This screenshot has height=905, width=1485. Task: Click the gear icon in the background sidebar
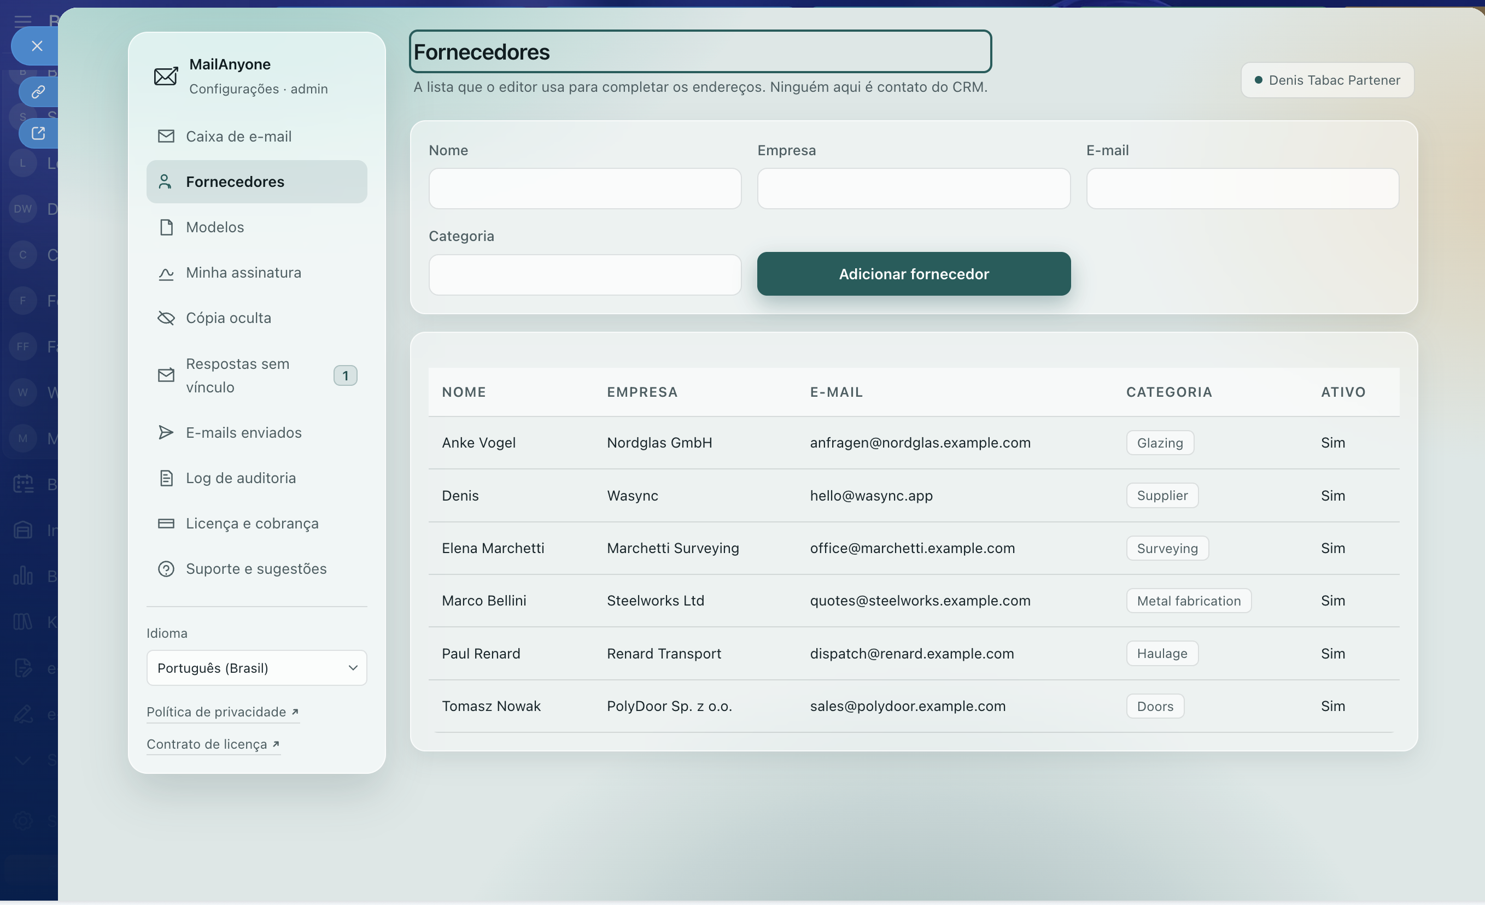(23, 820)
